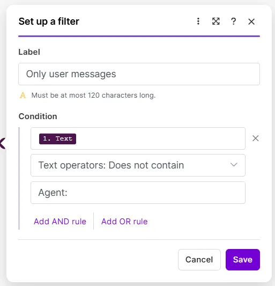Viewport: 275px width, 286px height.
Task: Click the left arrow at the dialog's edge
Action: [3, 144]
